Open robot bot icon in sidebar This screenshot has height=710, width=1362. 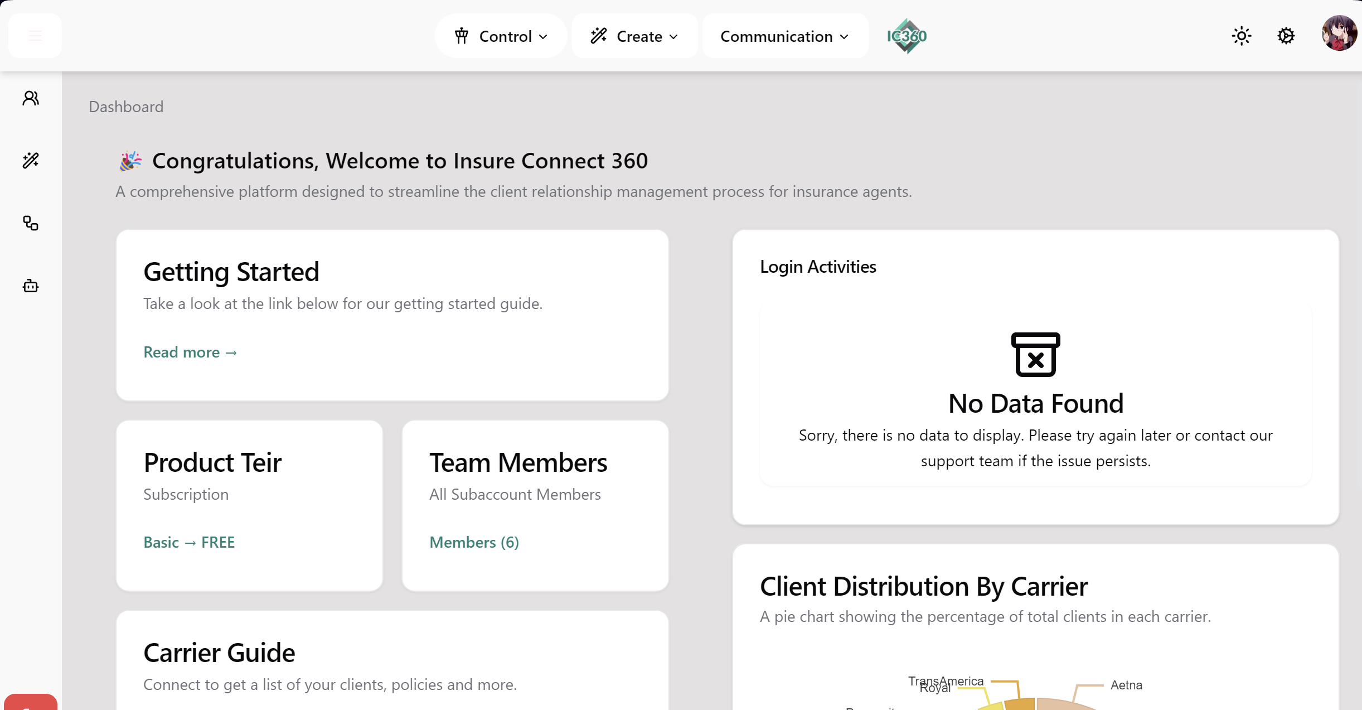tap(31, 286)
